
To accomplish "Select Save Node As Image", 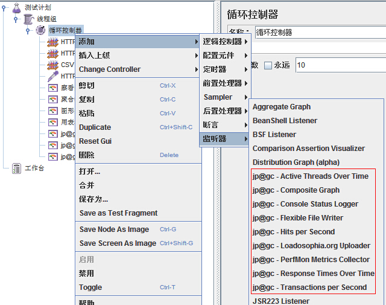I will click(114, 230).
